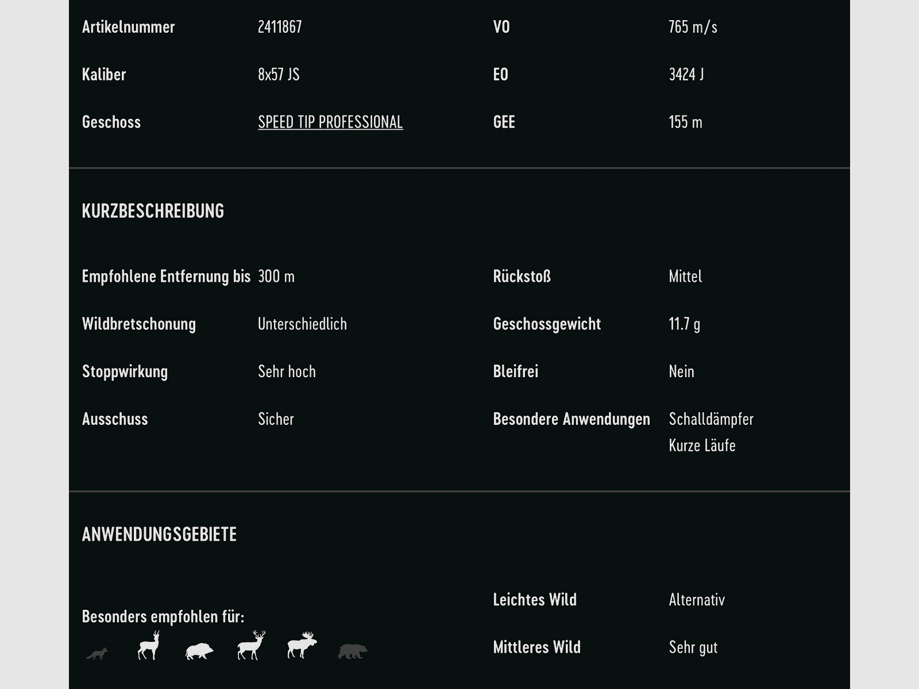The height and width of the screenshot is (689, 919).
Task: Click the Leichtes Wild rating Alternativ
Action: pos(697,600)
